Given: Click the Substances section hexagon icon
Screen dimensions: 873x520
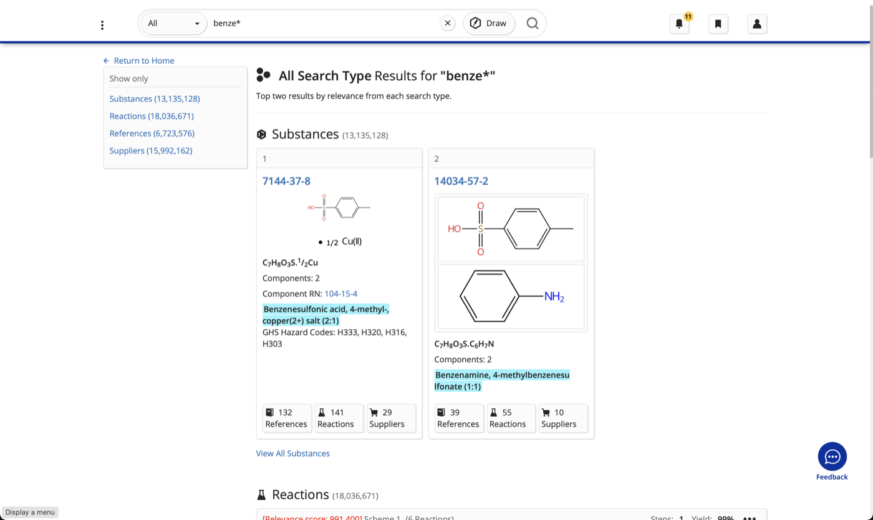Looking at the screenshot, I should tap(262, 134).
